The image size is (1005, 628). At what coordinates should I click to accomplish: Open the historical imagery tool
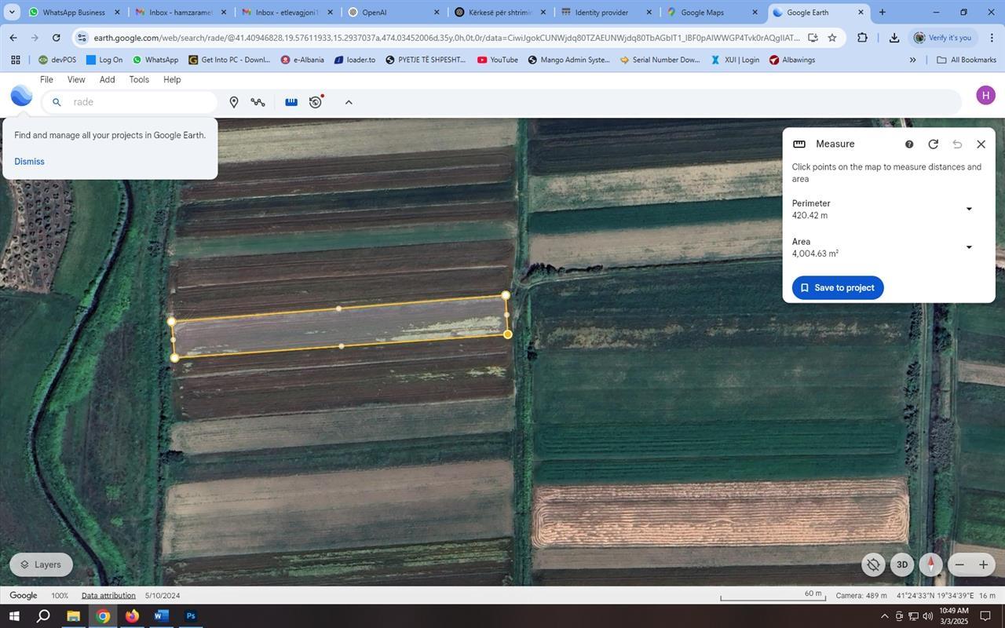[316, 102]
